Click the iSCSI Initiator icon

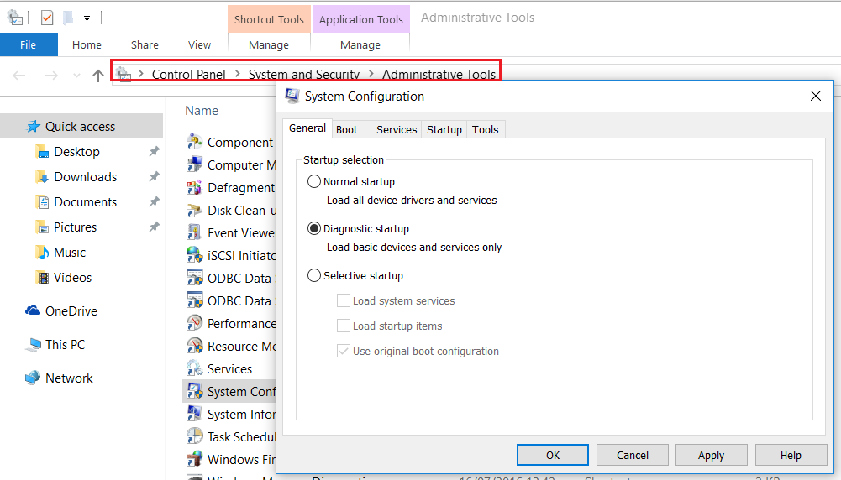point(194,255)
